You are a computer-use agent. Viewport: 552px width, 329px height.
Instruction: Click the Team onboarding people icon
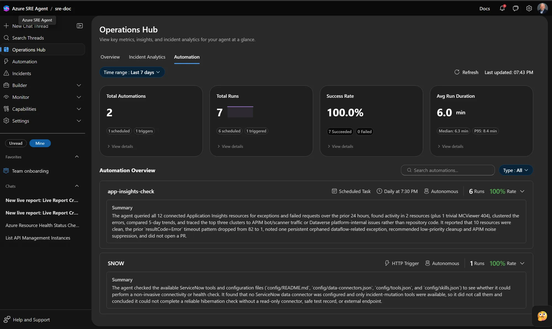coord(6,171)
